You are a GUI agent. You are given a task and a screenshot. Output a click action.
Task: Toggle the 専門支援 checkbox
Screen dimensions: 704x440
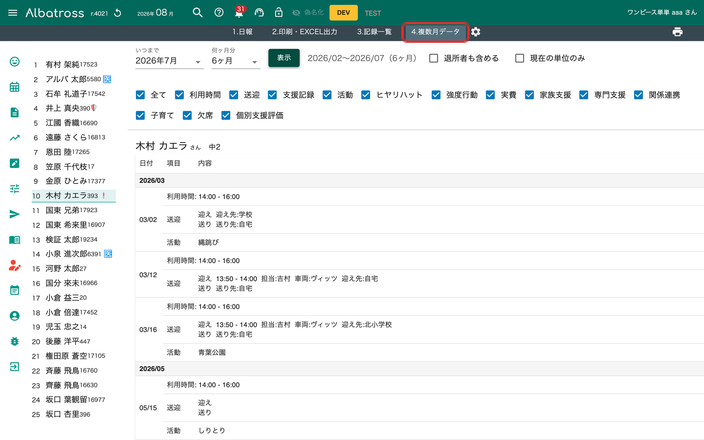coord(584,95)
